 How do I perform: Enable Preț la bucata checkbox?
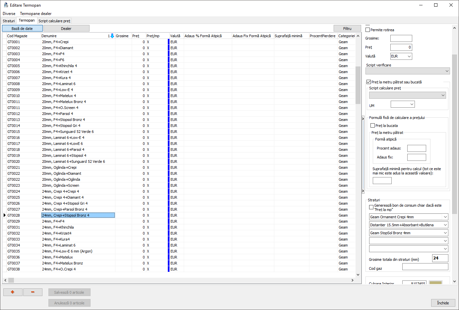coord(372,126)
